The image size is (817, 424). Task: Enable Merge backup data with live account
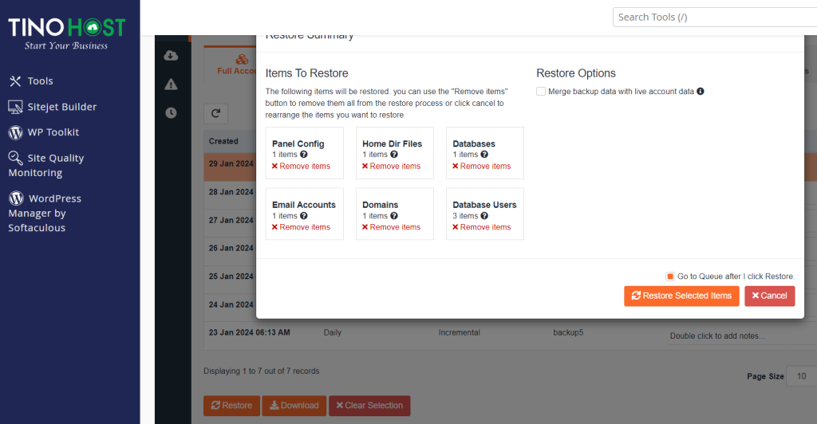541,92
